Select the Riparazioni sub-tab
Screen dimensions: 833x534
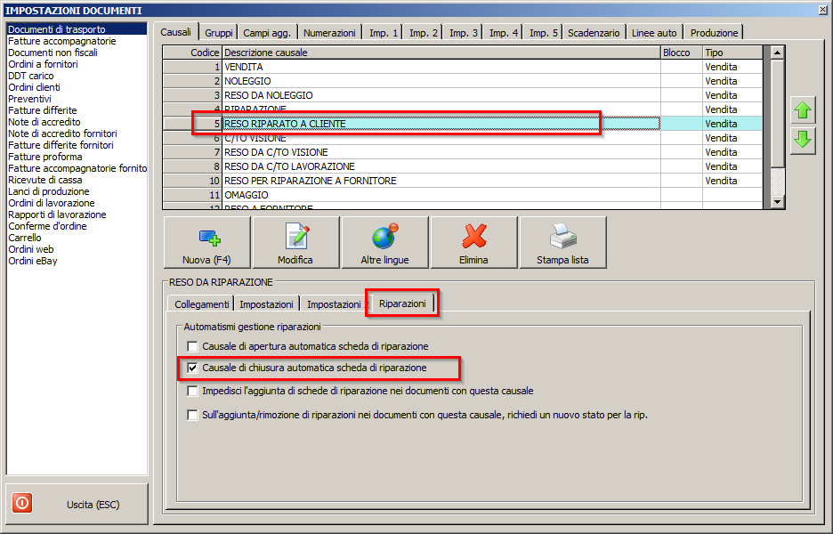coord(402,303)
